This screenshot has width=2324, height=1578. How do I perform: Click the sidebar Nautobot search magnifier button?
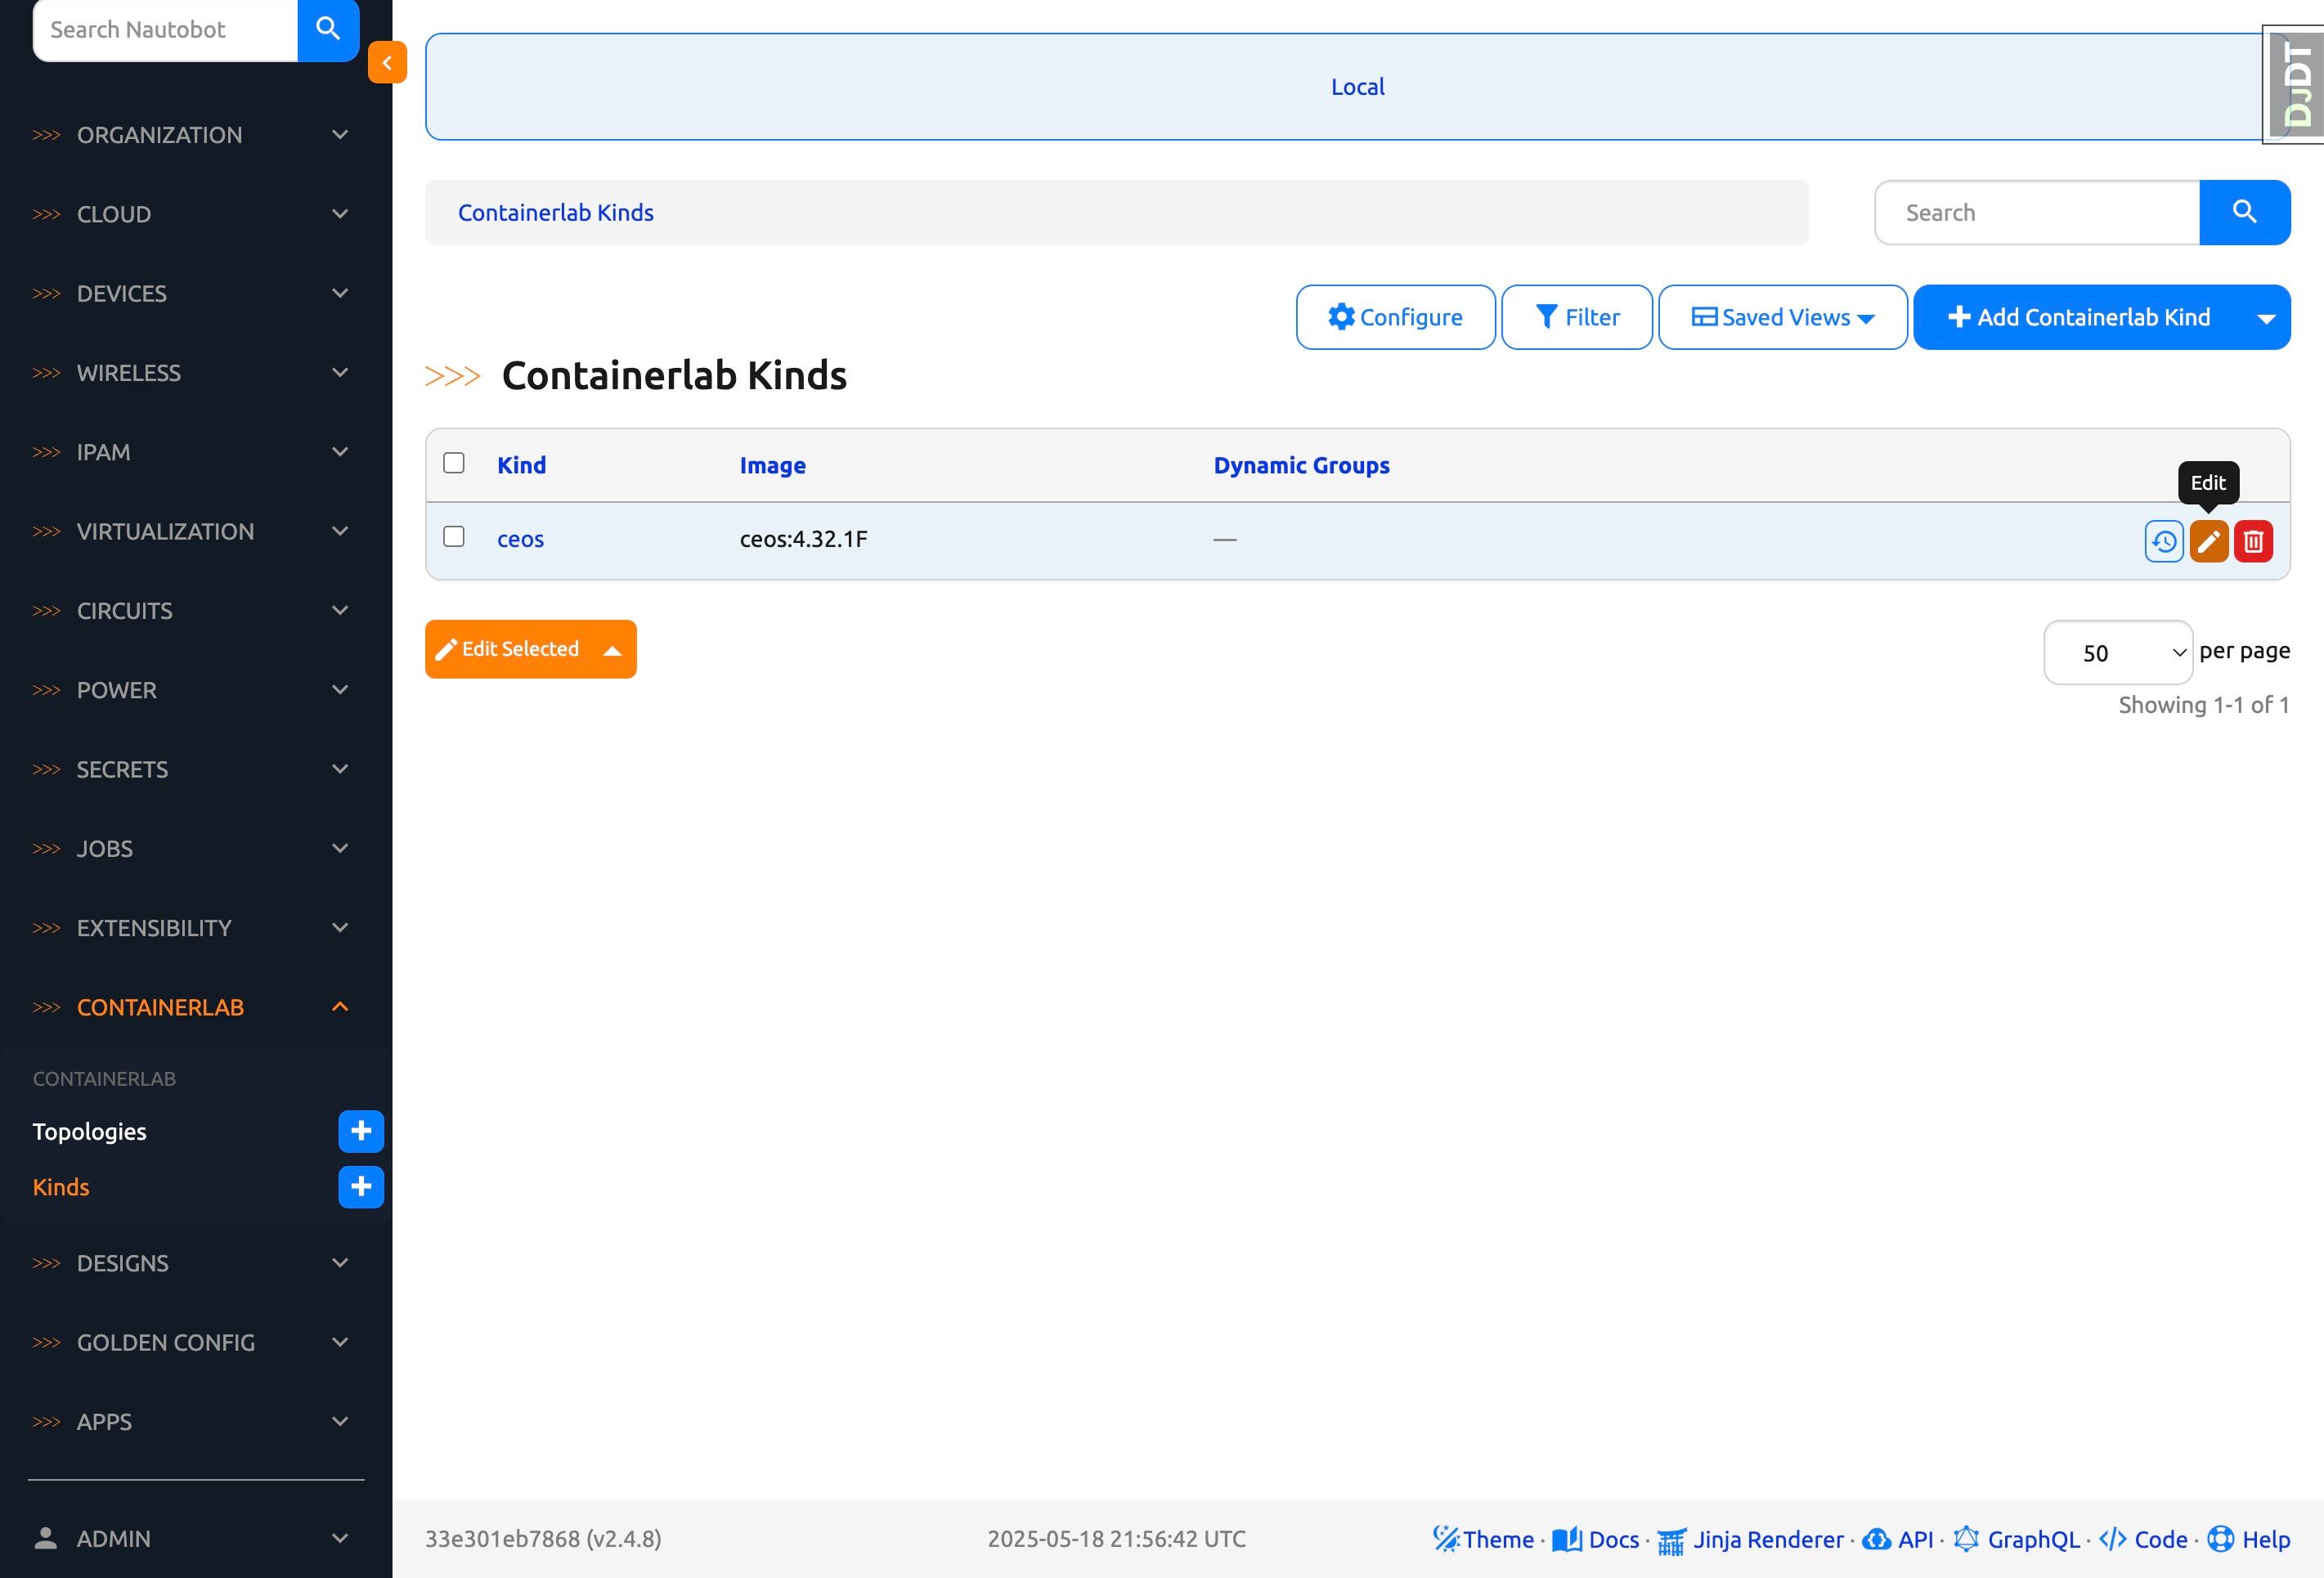(x=328, y=29)
